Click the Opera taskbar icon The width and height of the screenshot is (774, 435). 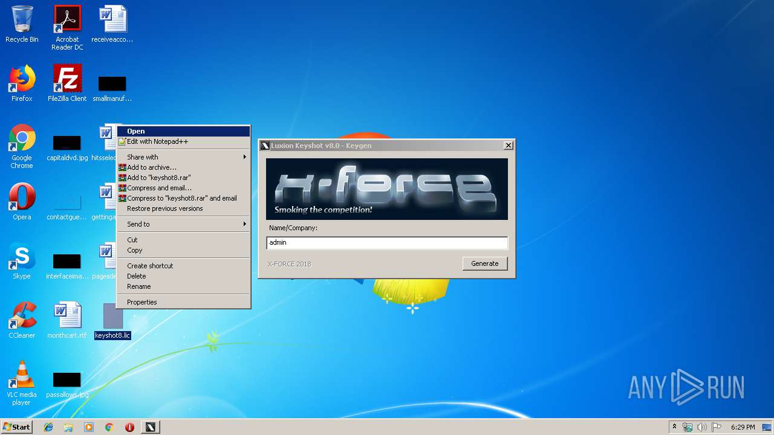tap(129, 427)
